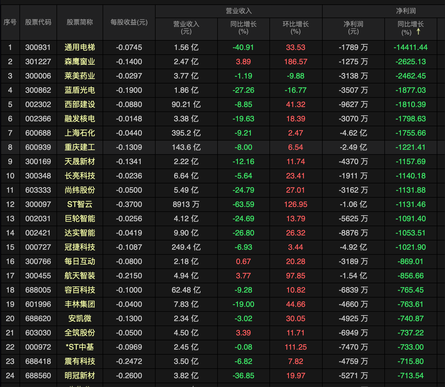This screenshot has height=387, width=445.
Task: Sort by 净利润(元) column header
Action: pos(353,28)
